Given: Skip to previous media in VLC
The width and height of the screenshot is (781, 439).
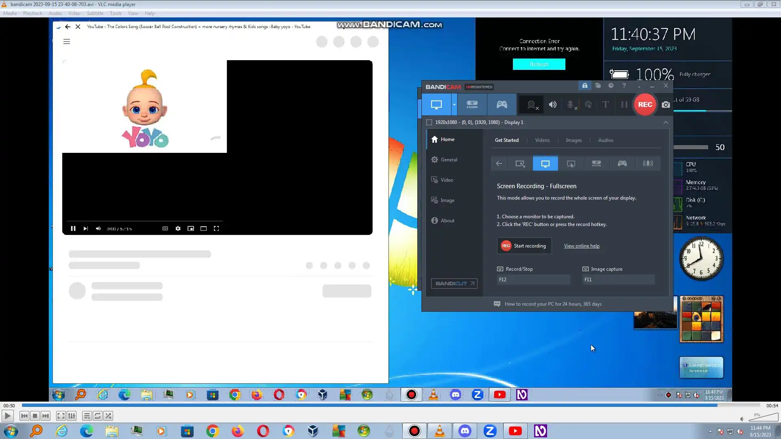Looking at the screenshot, I should click(x=24, y=416).
